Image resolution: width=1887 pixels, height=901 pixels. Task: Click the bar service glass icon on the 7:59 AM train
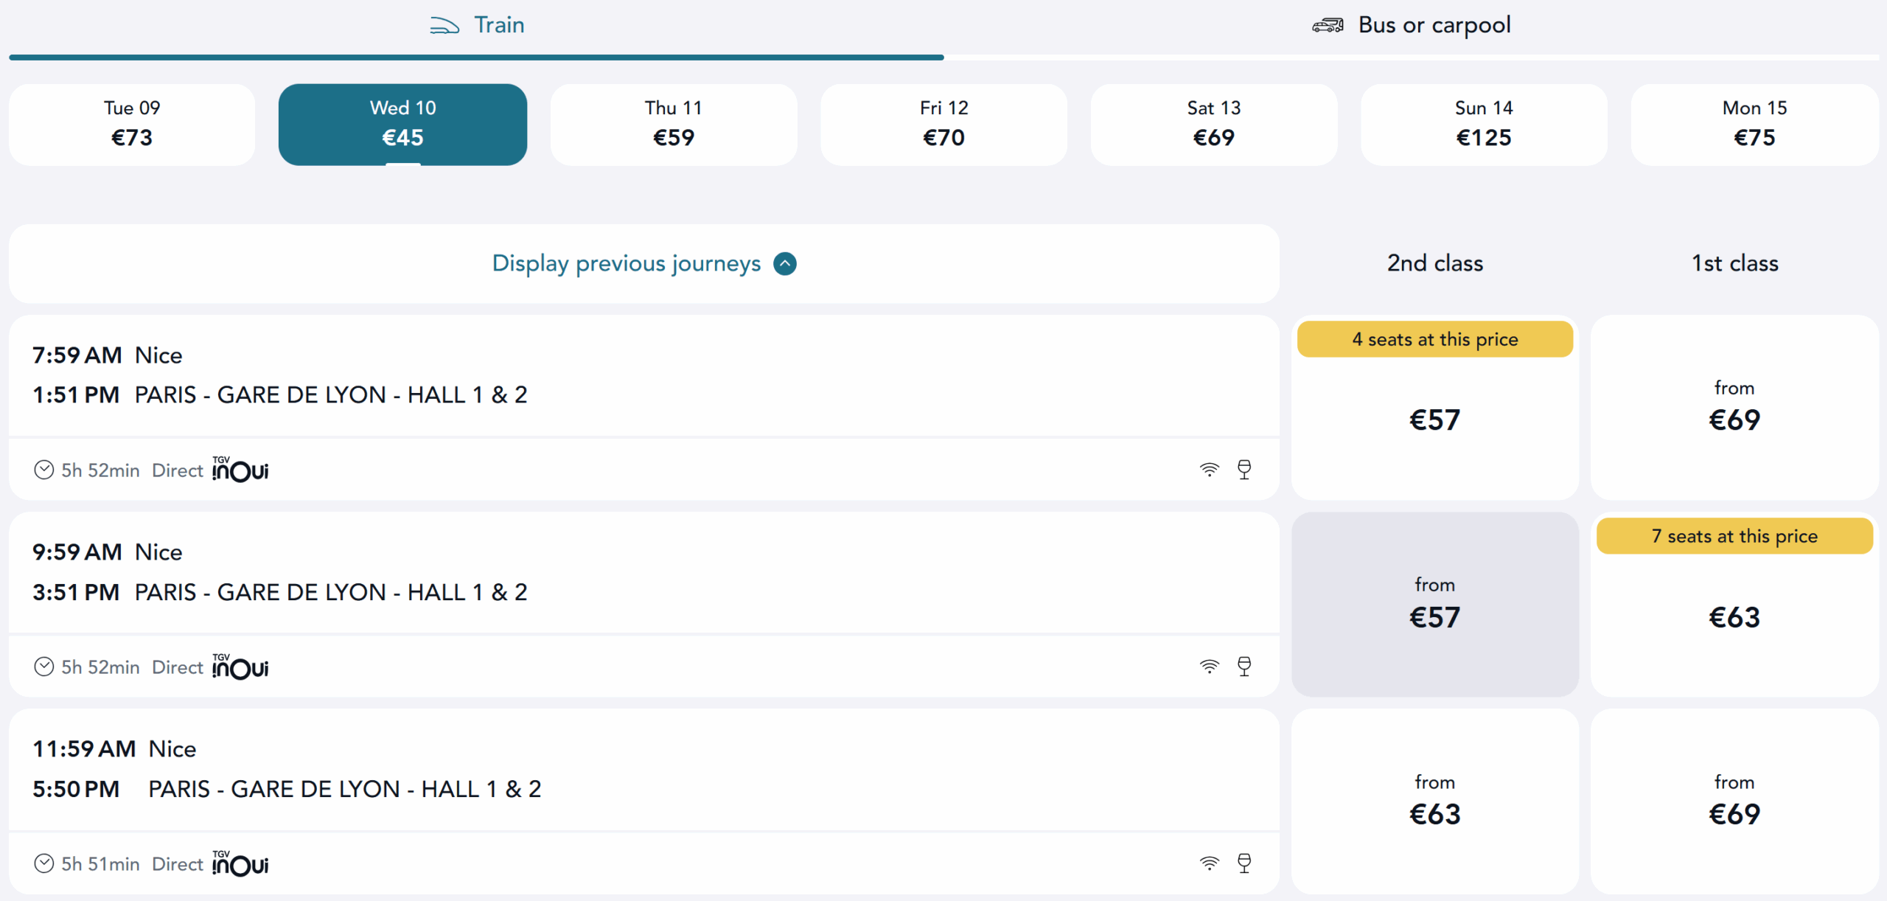(1244, 470)
